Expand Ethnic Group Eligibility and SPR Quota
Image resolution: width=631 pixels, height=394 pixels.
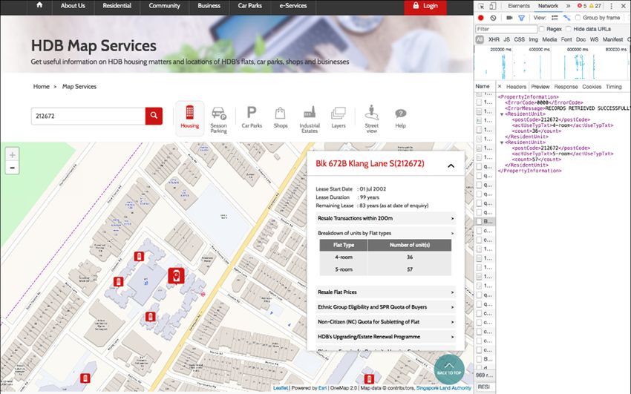click(385, 307)
